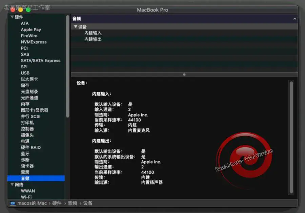Open 图形卡/显示器 entry

tap(35, 110)
